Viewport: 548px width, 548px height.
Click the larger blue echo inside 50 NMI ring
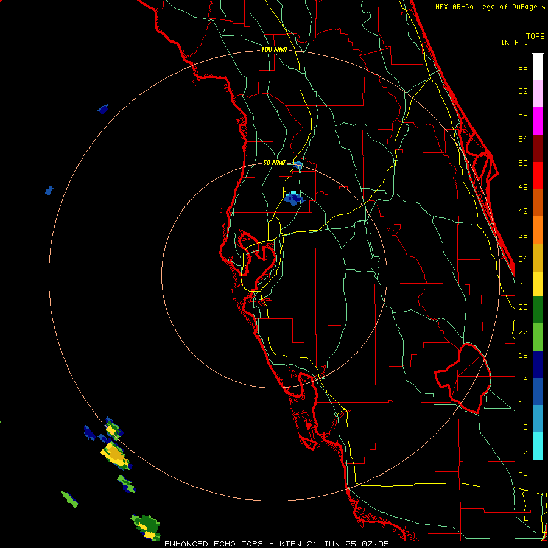[293, 198]
